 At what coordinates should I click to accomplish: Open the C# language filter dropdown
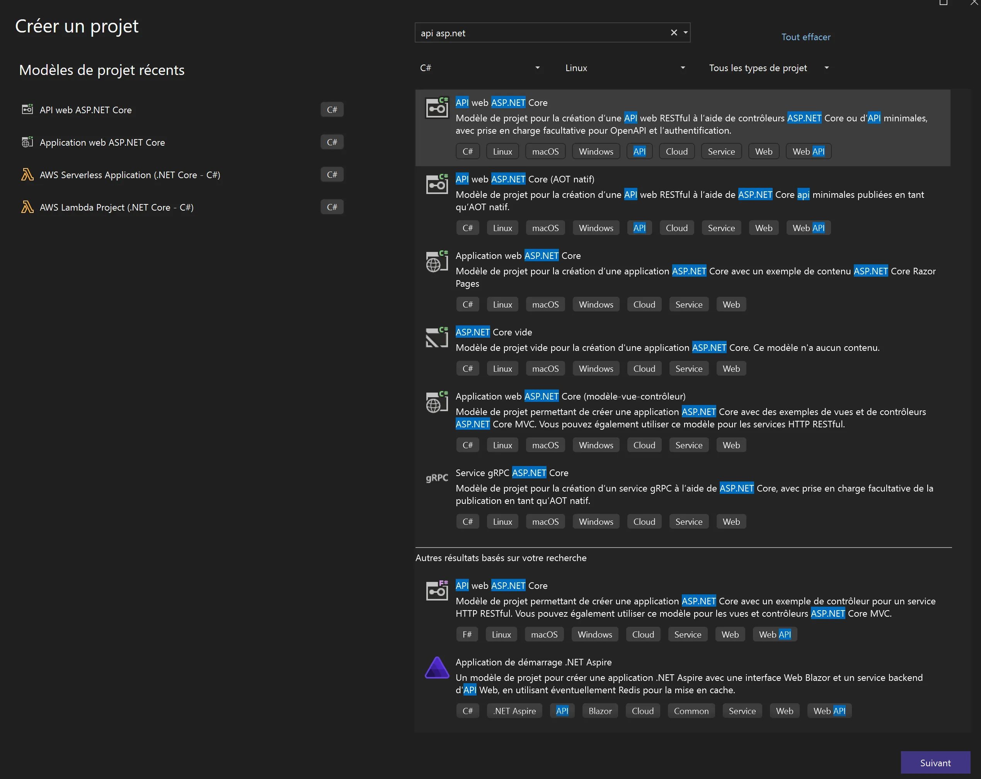[480, 68]
